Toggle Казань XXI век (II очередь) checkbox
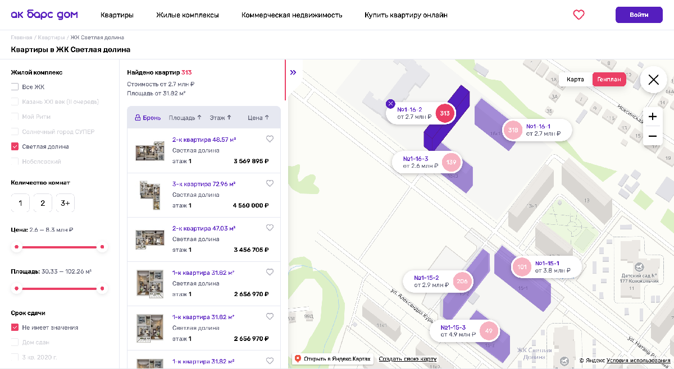Image resolution: width=674 pixels, height=369 pixels. pos(15,102)
